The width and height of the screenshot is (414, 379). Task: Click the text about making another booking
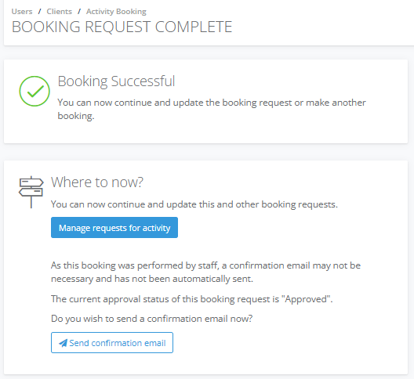click(x=212, y=109)
